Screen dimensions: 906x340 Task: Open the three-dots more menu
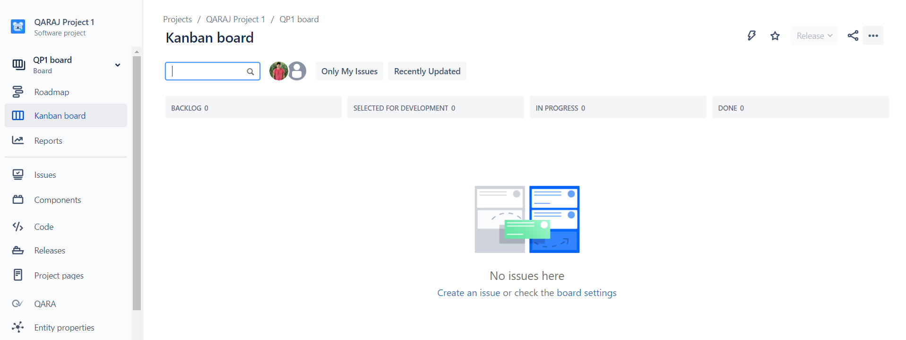(x=873, y=35)
